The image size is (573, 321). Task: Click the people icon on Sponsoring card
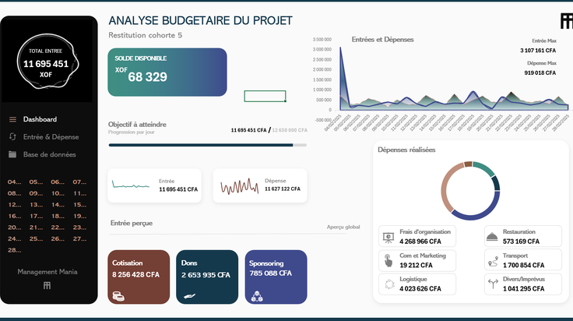click(x=257, y=297)
